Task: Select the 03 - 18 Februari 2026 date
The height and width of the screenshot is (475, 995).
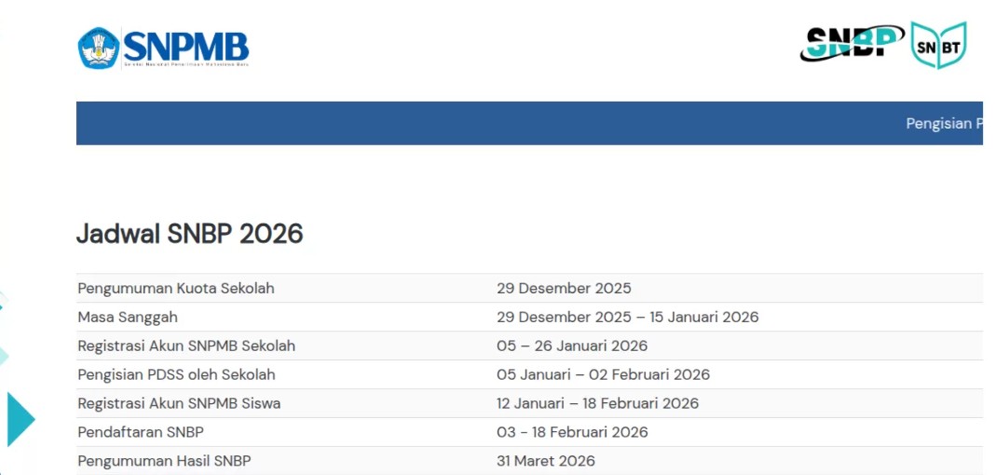Action: coord(572,432)
